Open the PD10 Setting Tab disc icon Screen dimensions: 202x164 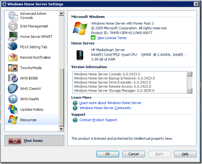(x=13, y=46)
